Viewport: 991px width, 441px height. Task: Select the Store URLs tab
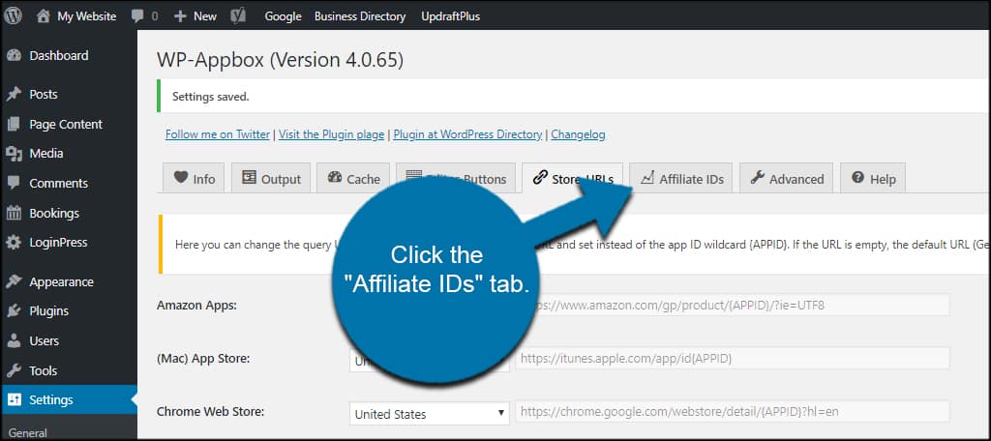(x=572, y=178)
